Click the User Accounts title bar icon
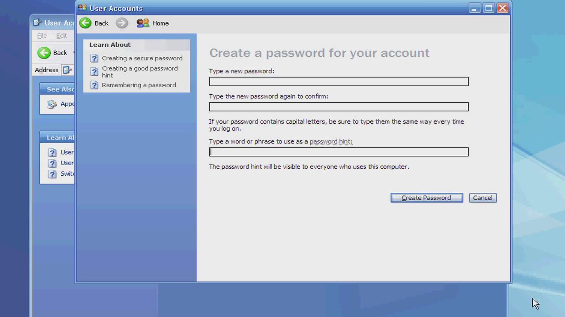Viewport: 565px width, 317px height. pos(81,8)
